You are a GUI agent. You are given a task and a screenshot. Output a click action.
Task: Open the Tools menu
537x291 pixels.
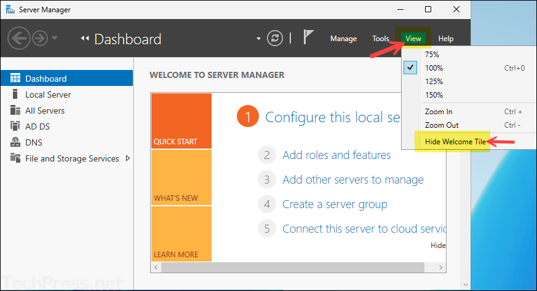[x=381, y=39]
